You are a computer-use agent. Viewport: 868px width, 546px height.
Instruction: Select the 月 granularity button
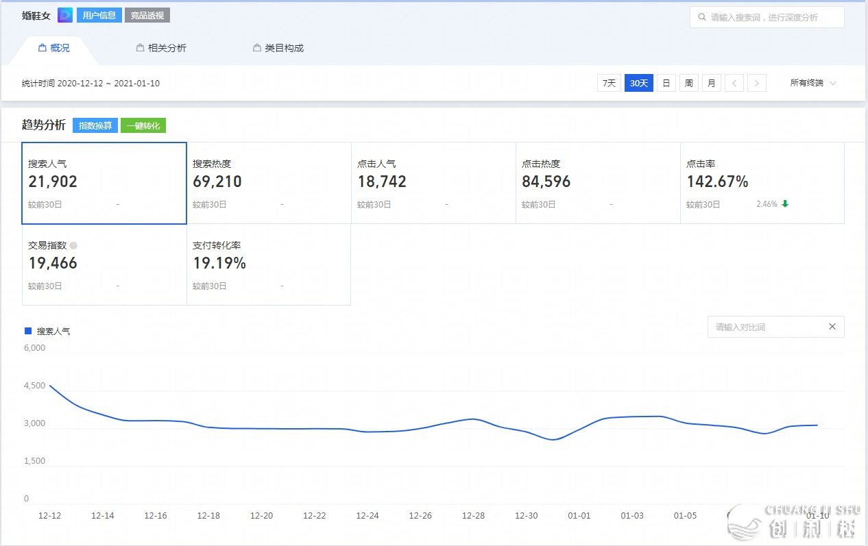coord(712,83)
